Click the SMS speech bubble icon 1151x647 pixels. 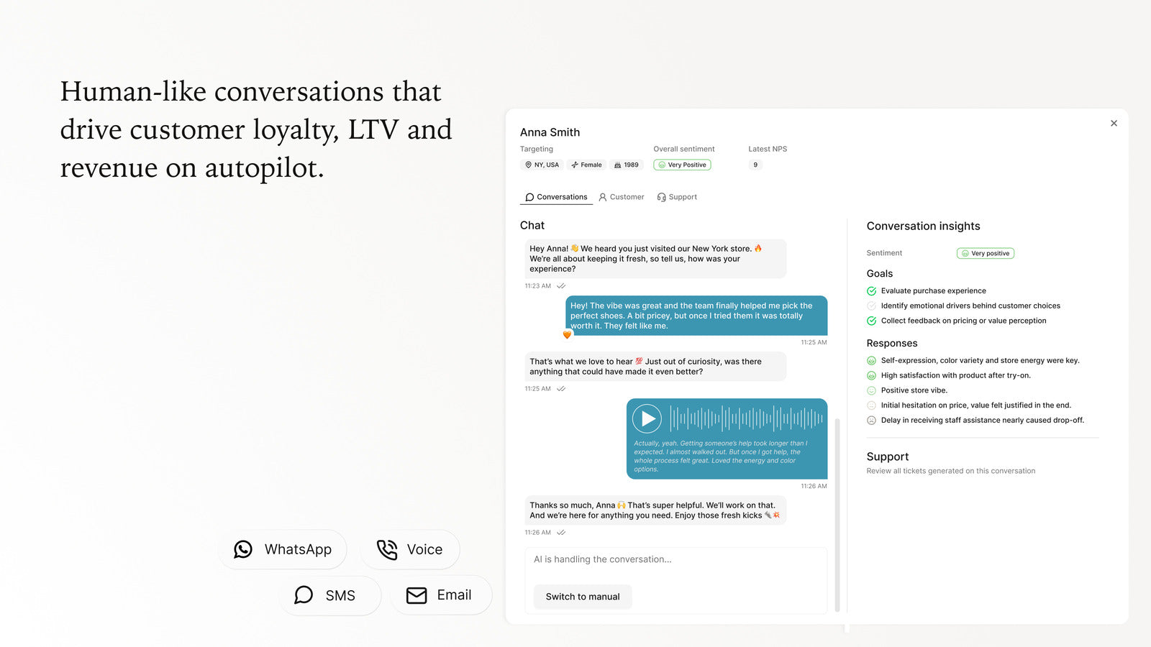(x=304, y=595)
